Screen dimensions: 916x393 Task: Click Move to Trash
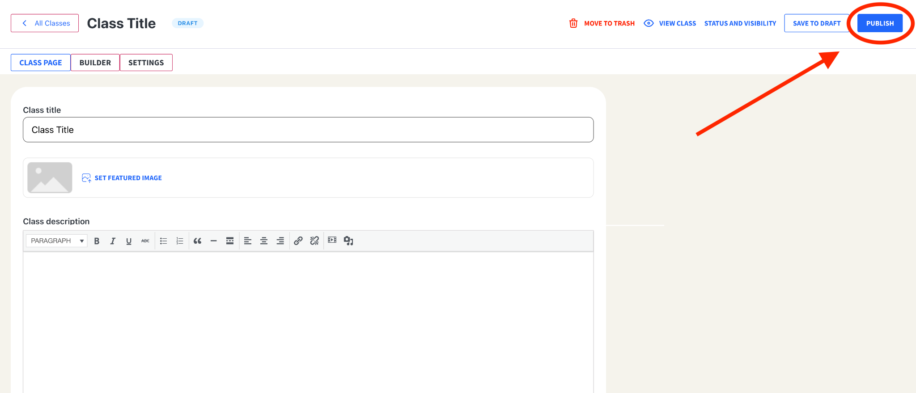pos(609,23)
